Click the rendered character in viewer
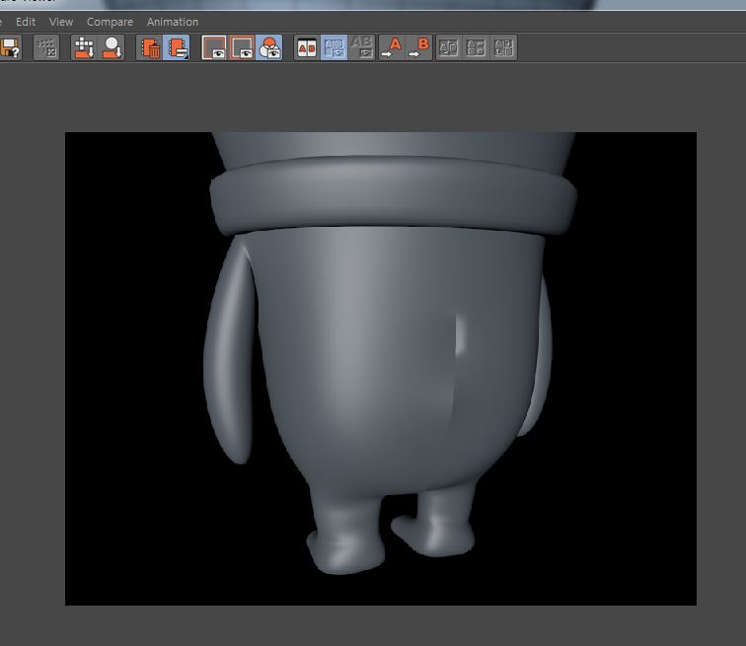Viewport: 746px width, 646px height. (390, 352)
